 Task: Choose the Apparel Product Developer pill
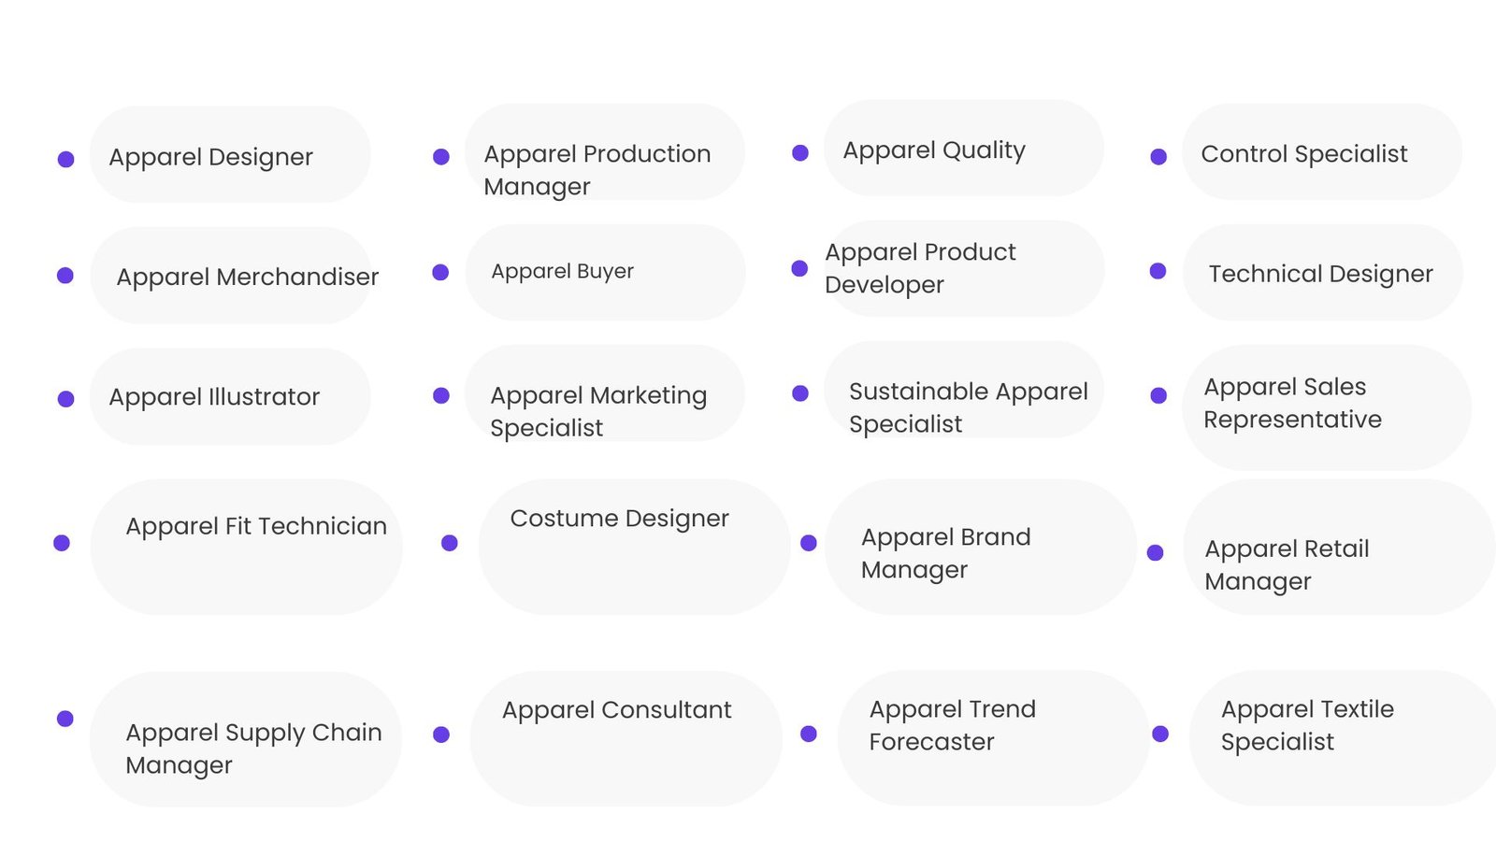click(x=963, y=268)
